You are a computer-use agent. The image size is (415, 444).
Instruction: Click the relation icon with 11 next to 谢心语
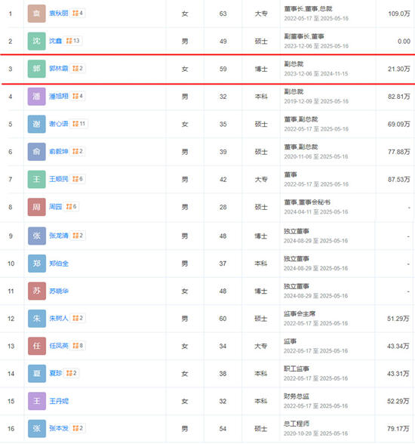click(x=79, y=124)
